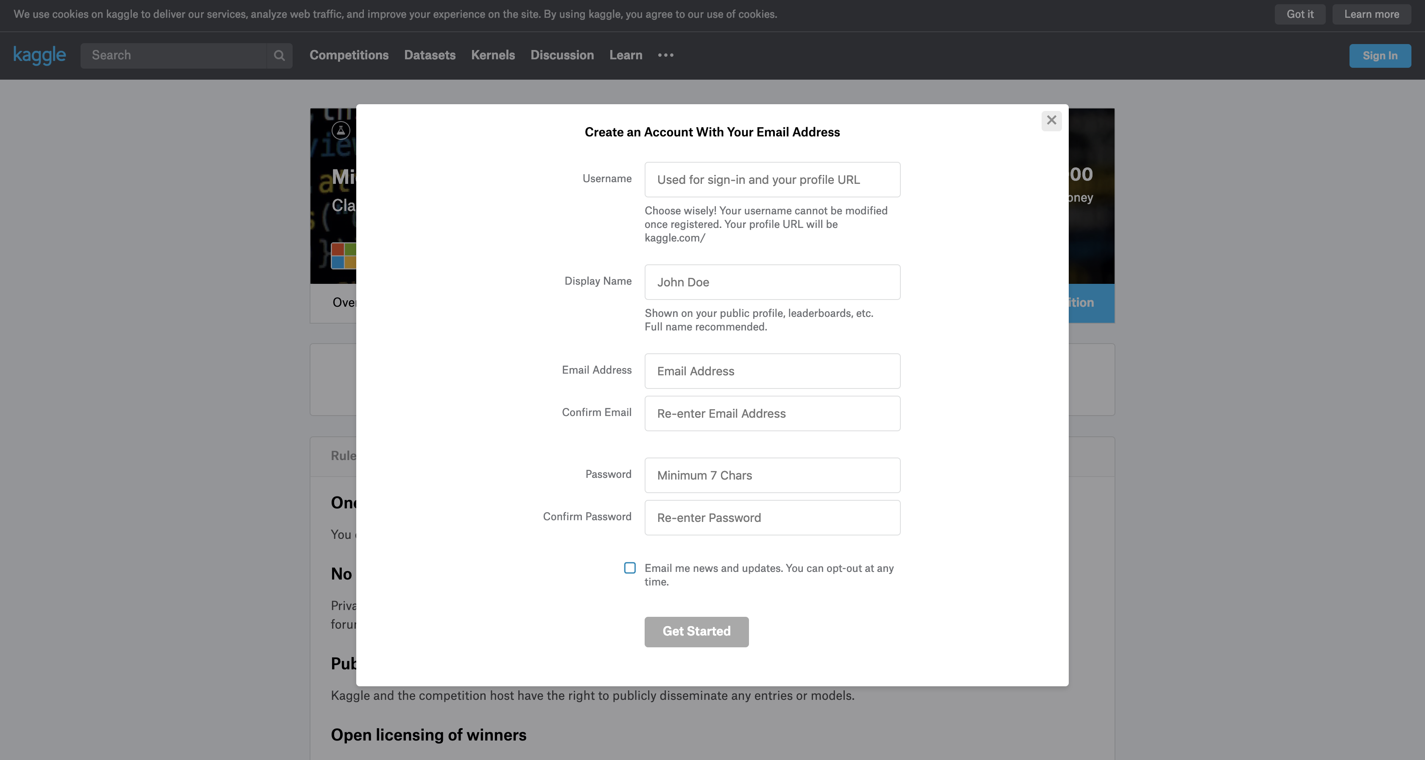This screenshot has width=1425, height=760.
Task: Open the Competitions menu item
Action: coord(349,55)
